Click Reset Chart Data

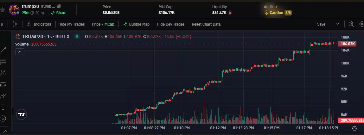206,24
